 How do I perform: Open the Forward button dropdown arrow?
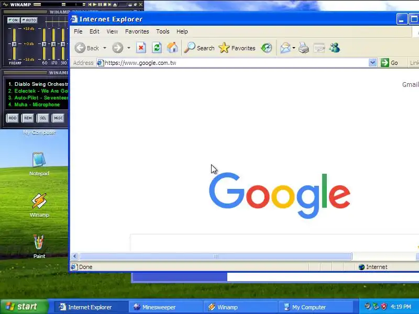129,48
